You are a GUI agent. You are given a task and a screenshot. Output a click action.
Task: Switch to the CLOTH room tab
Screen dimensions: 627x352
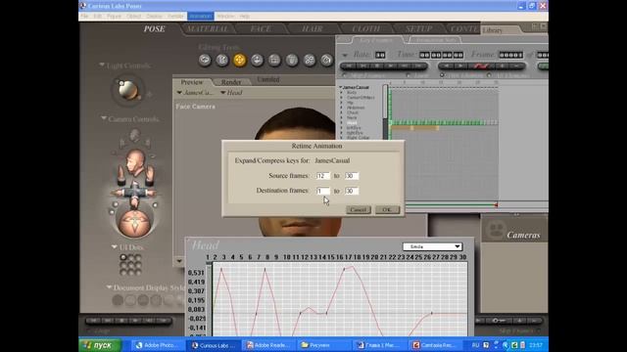click(365, 29)
